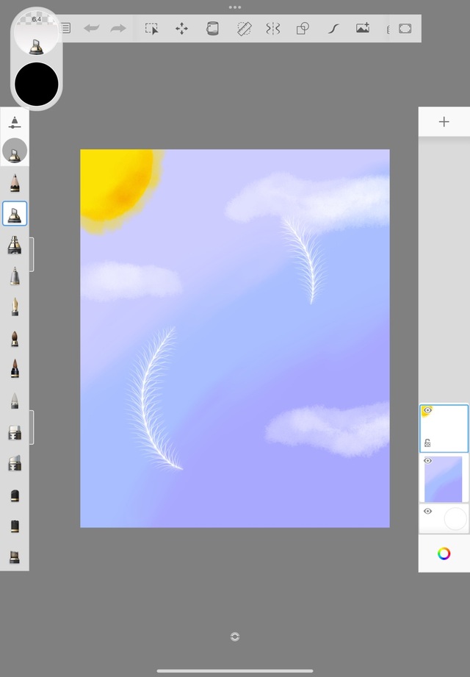Hide the top sun layer via eye icon
This screenshot has height=677, width=470.
point(427,411)
